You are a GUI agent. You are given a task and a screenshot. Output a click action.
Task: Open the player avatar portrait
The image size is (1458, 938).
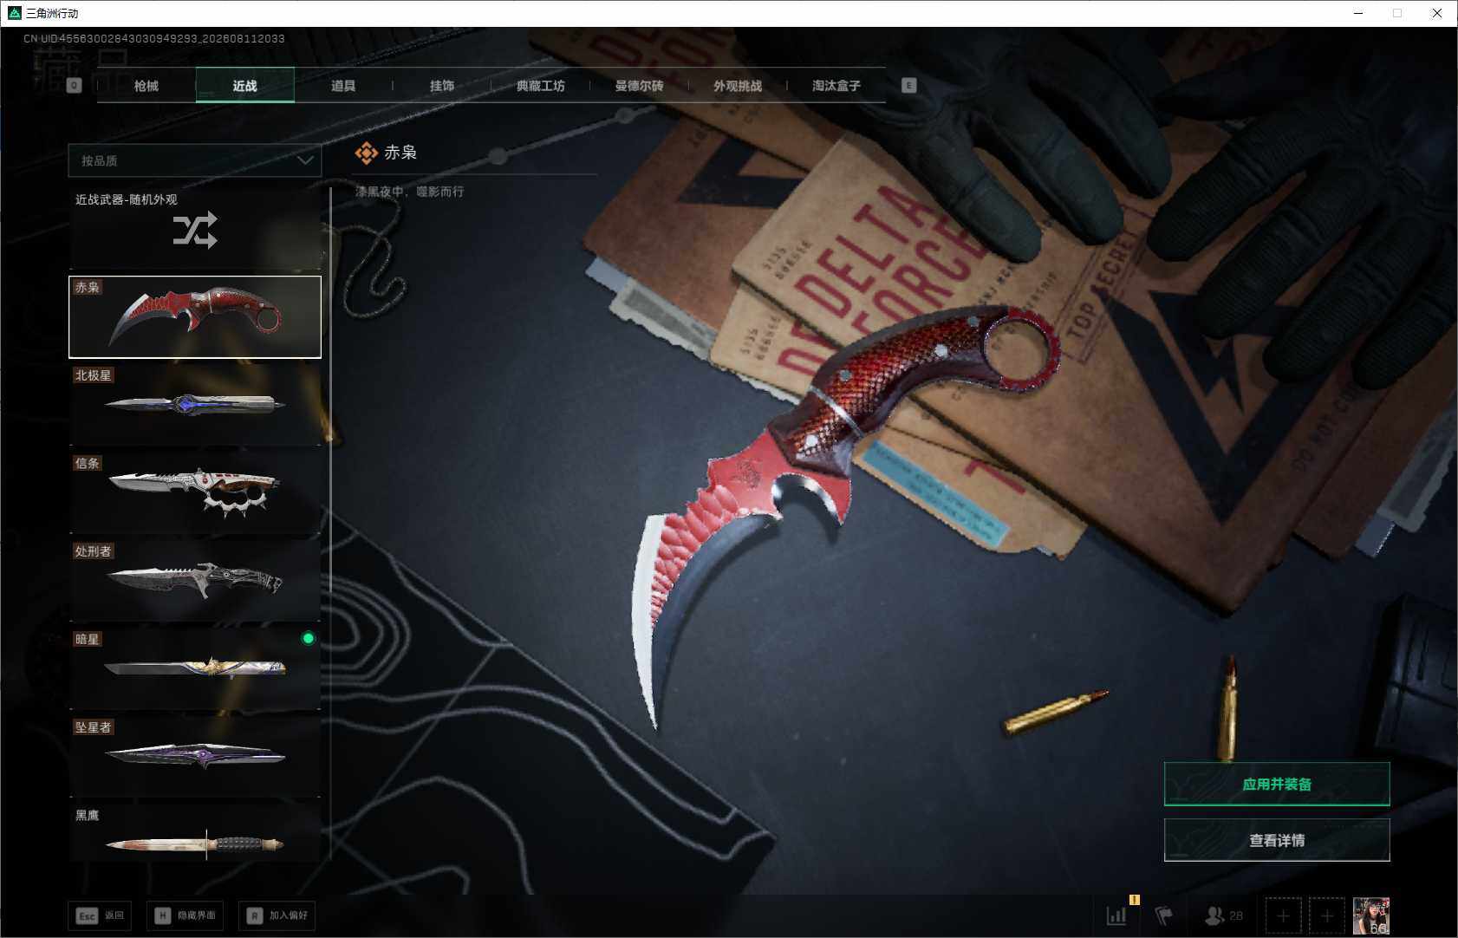click(x=1371, y=915)
